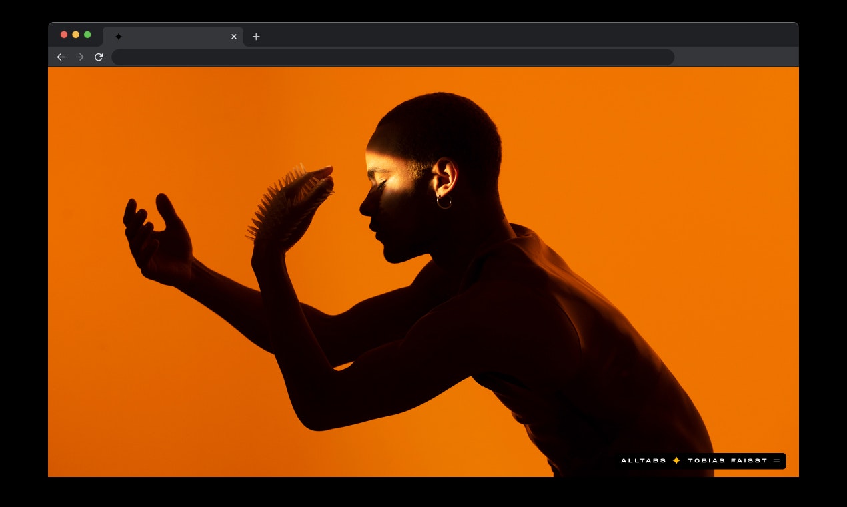847x507 pixels.
Task: Reload the current page
Action: (x=98, y=57)
